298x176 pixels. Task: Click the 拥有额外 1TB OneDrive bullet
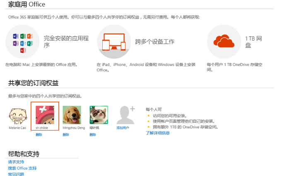[x=185, y=127]
